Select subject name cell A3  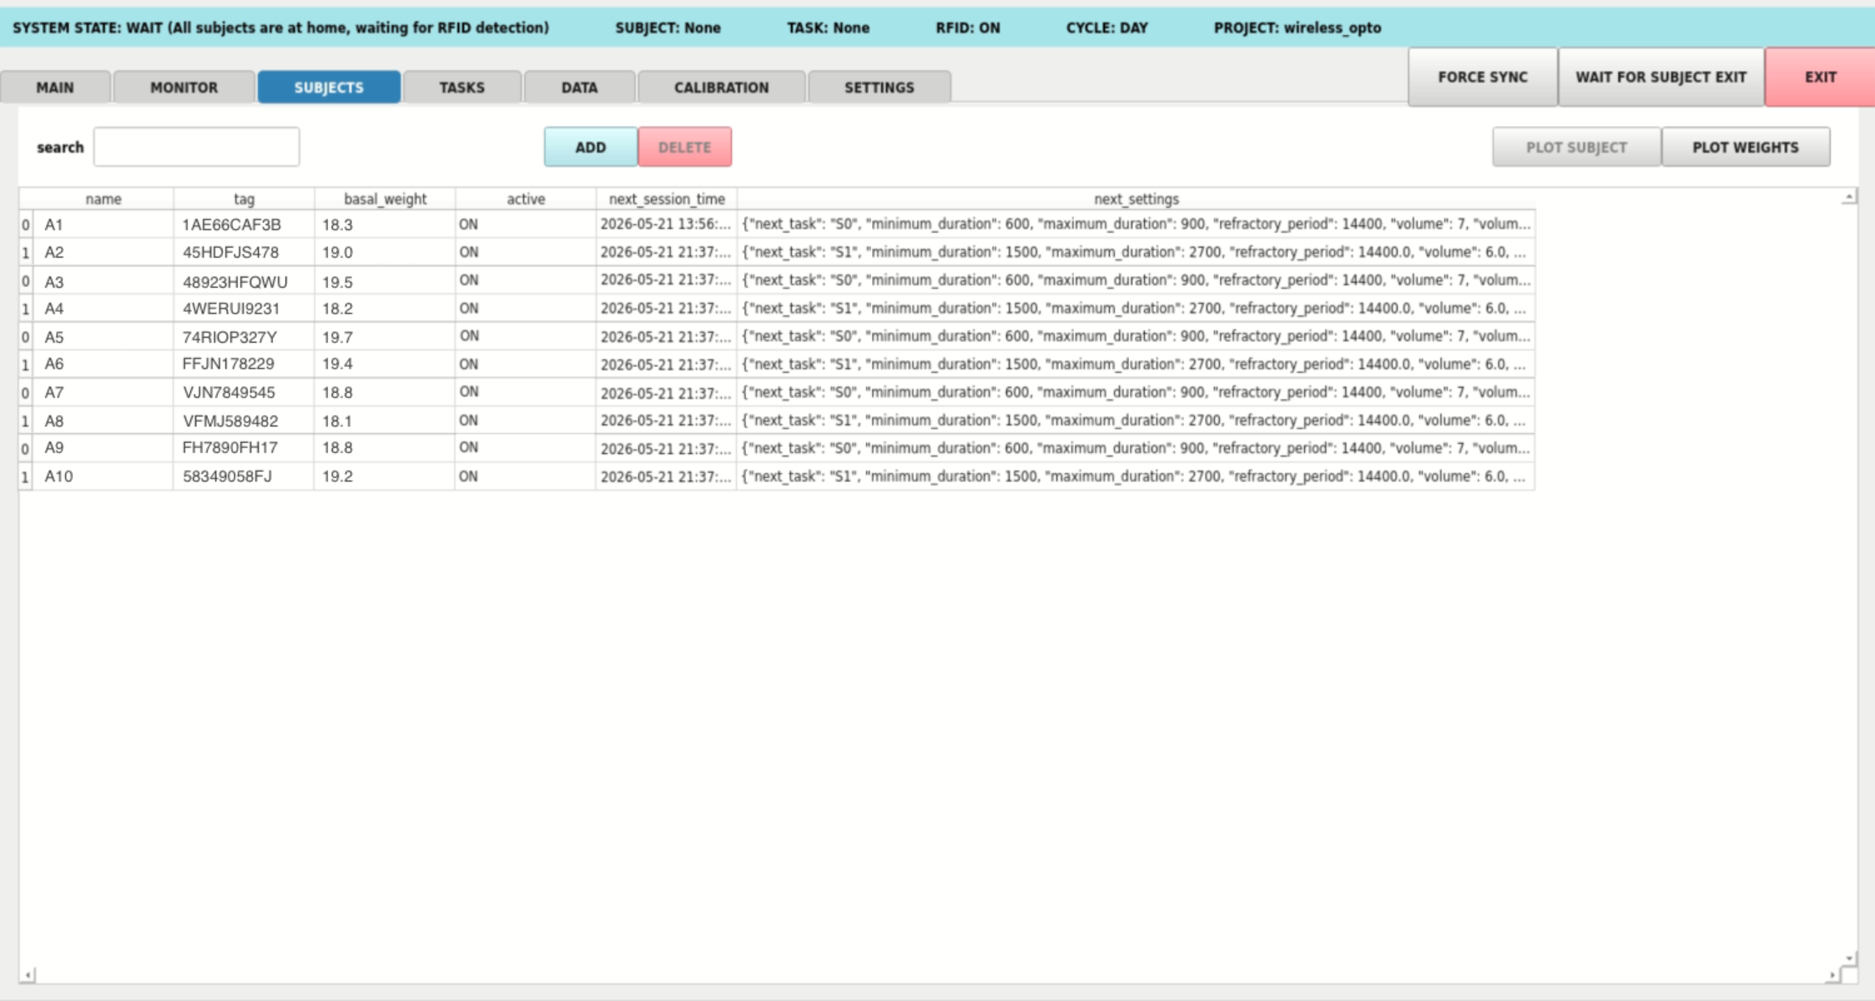point(103,280)
